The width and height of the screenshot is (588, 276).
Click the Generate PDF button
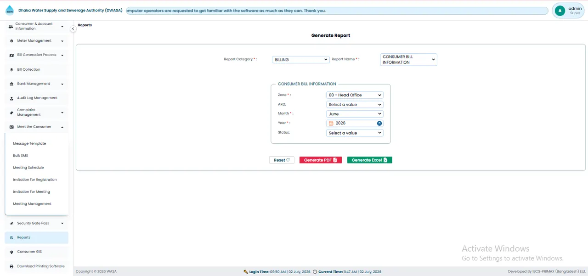(x=321, y=160)
